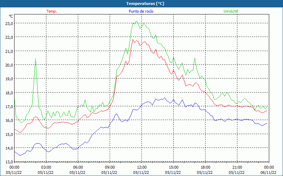Click the 21,0 value on the Y axis
Viewport: 283px width, 176px height.
click(x=9, y=51)
